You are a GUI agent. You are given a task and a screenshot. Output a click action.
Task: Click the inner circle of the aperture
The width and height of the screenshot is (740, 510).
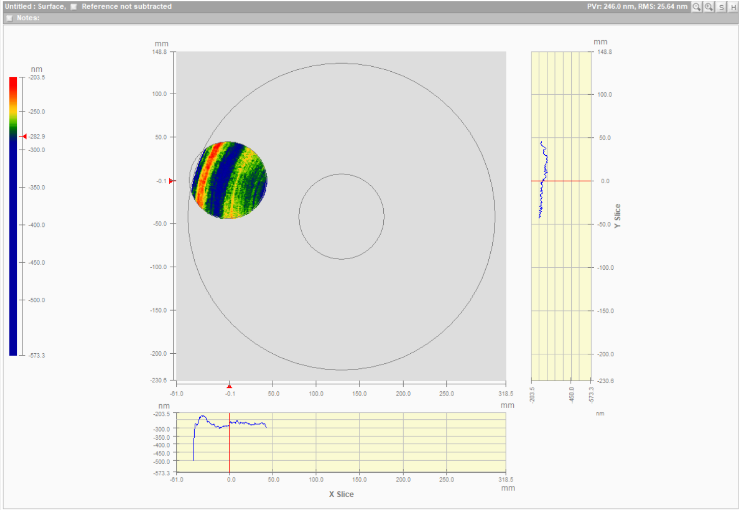[341, 216]
